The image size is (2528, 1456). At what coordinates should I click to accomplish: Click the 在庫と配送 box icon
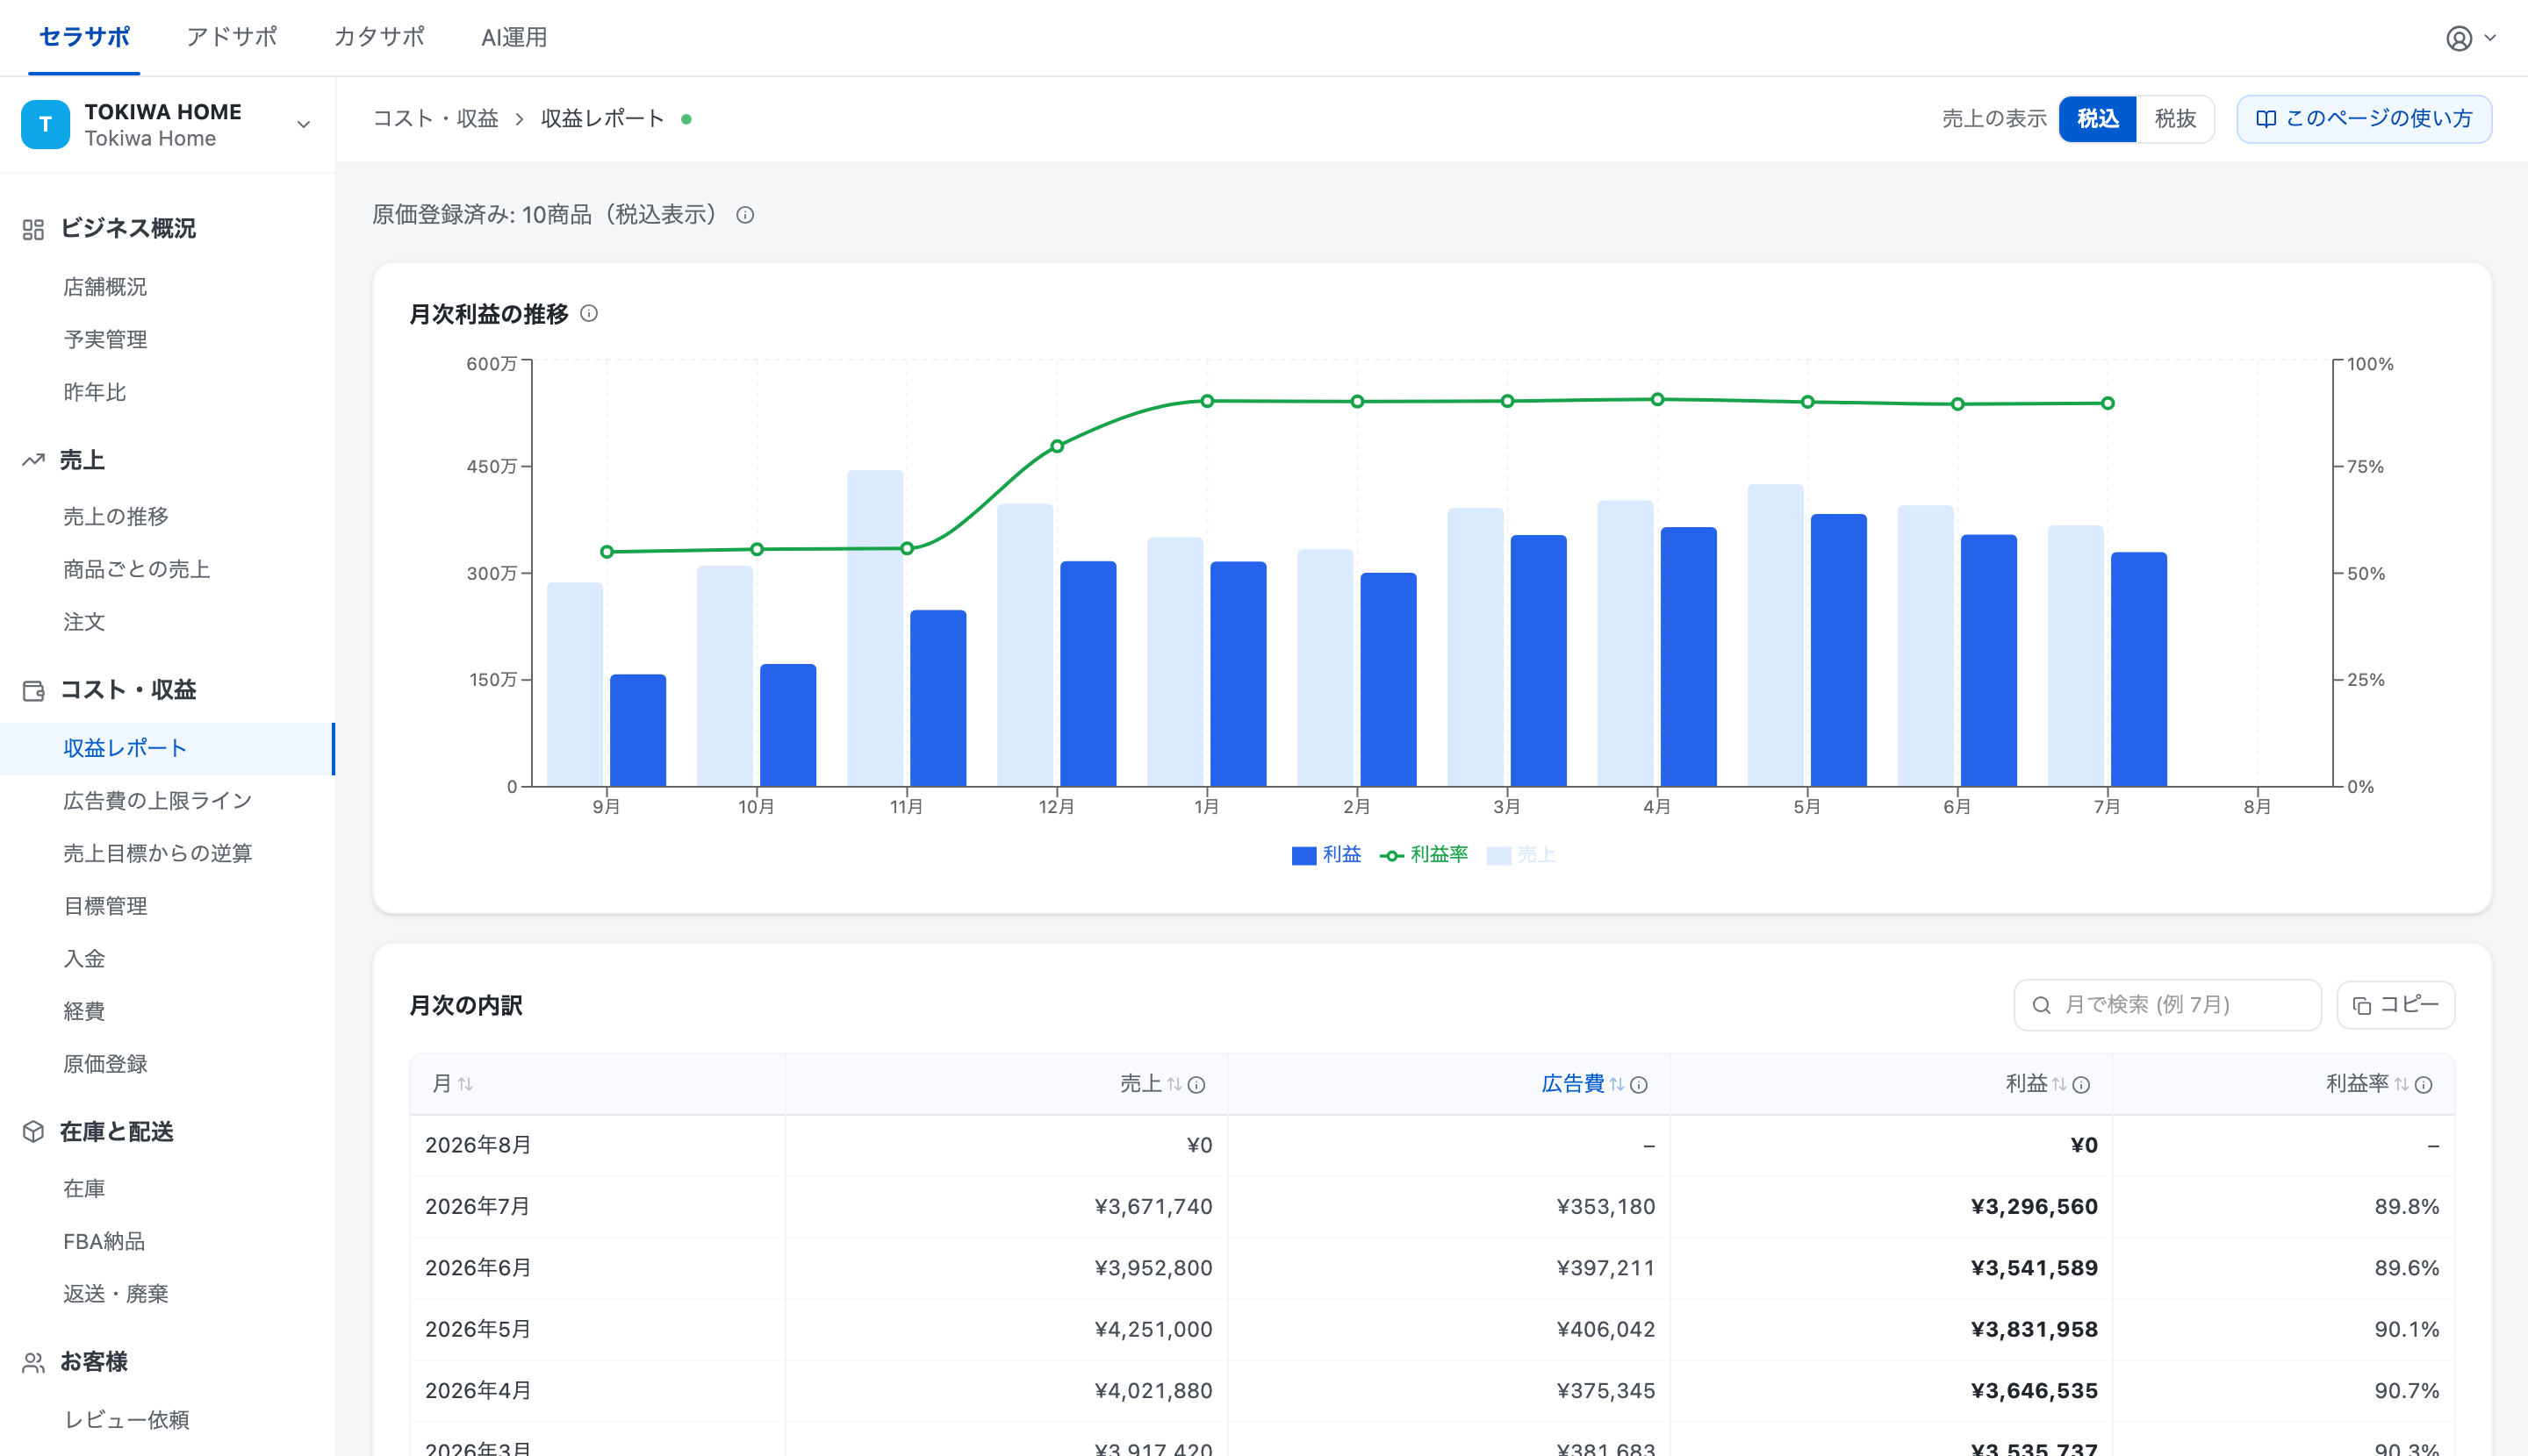coord(33,1131)
